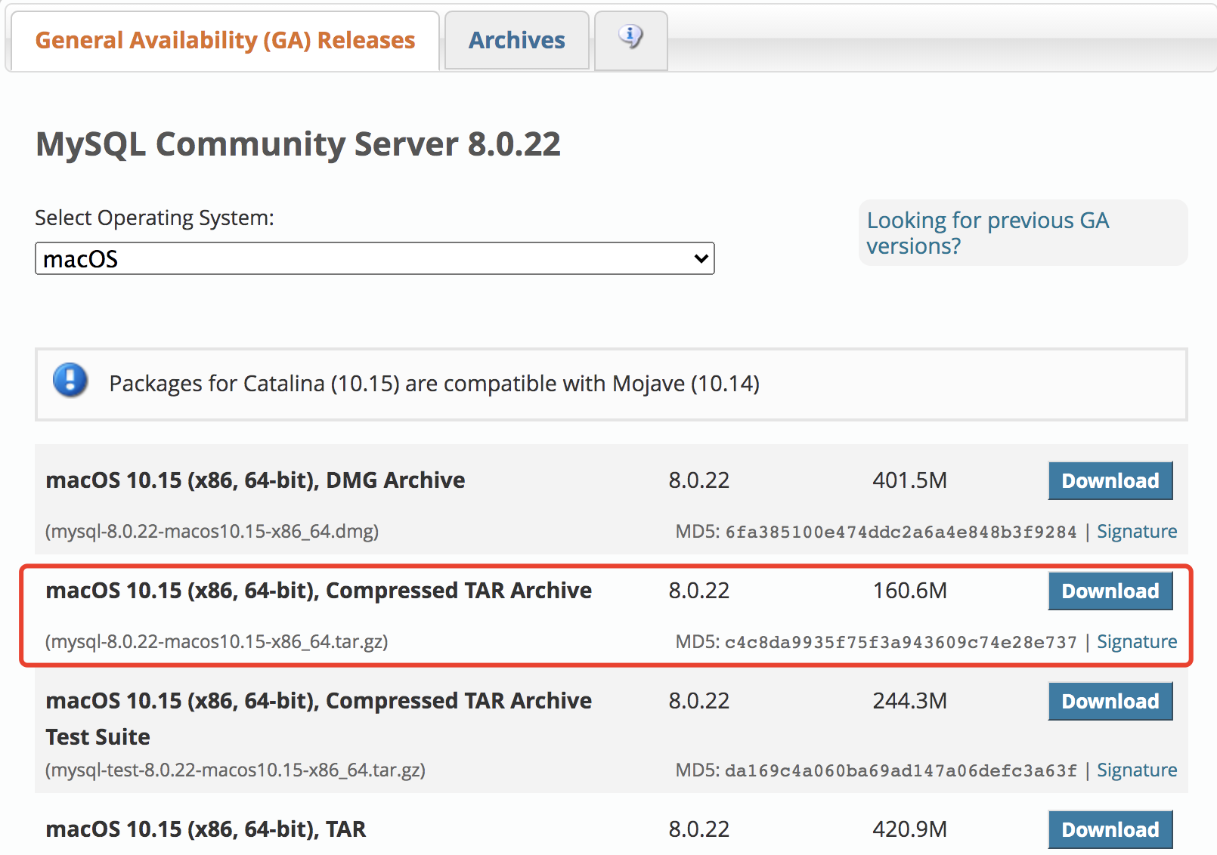Image resolution: width=1217 pixels, height=855 pixels.
Task: Expand the Select Operating System macOS dropdown
Action: (x=375, y=258)
